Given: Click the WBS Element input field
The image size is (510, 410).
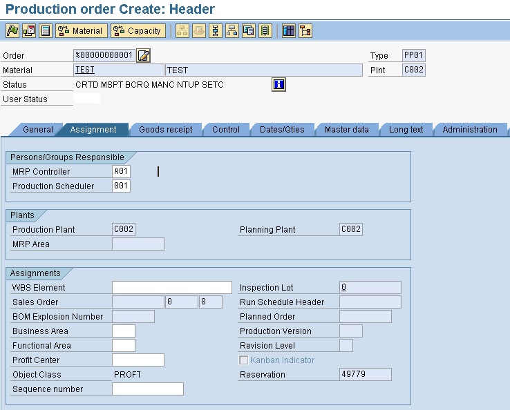Looking at the screenshot, I should coord(172,288).
